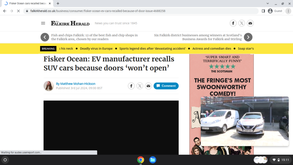
Task: Toggle the browser side panel icon
Action: pyautogui.click(x=263, y=11)
